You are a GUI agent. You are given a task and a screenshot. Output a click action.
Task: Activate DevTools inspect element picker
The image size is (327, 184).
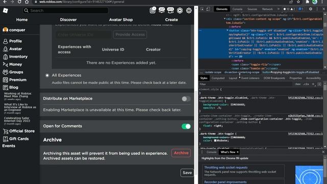click(202, 9)
